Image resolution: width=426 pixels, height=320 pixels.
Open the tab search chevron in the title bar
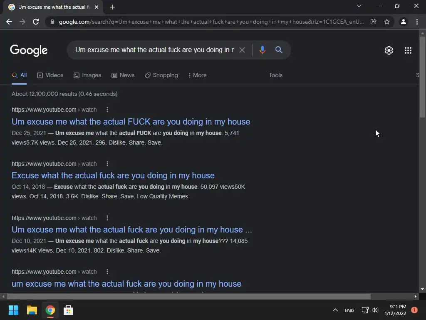359,6
